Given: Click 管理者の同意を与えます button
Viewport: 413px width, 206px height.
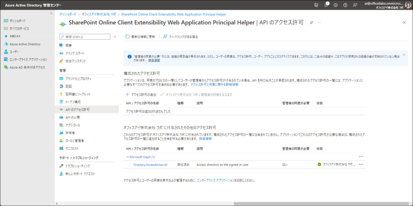Looking at the screenshot, I should (x=196, y=94).
